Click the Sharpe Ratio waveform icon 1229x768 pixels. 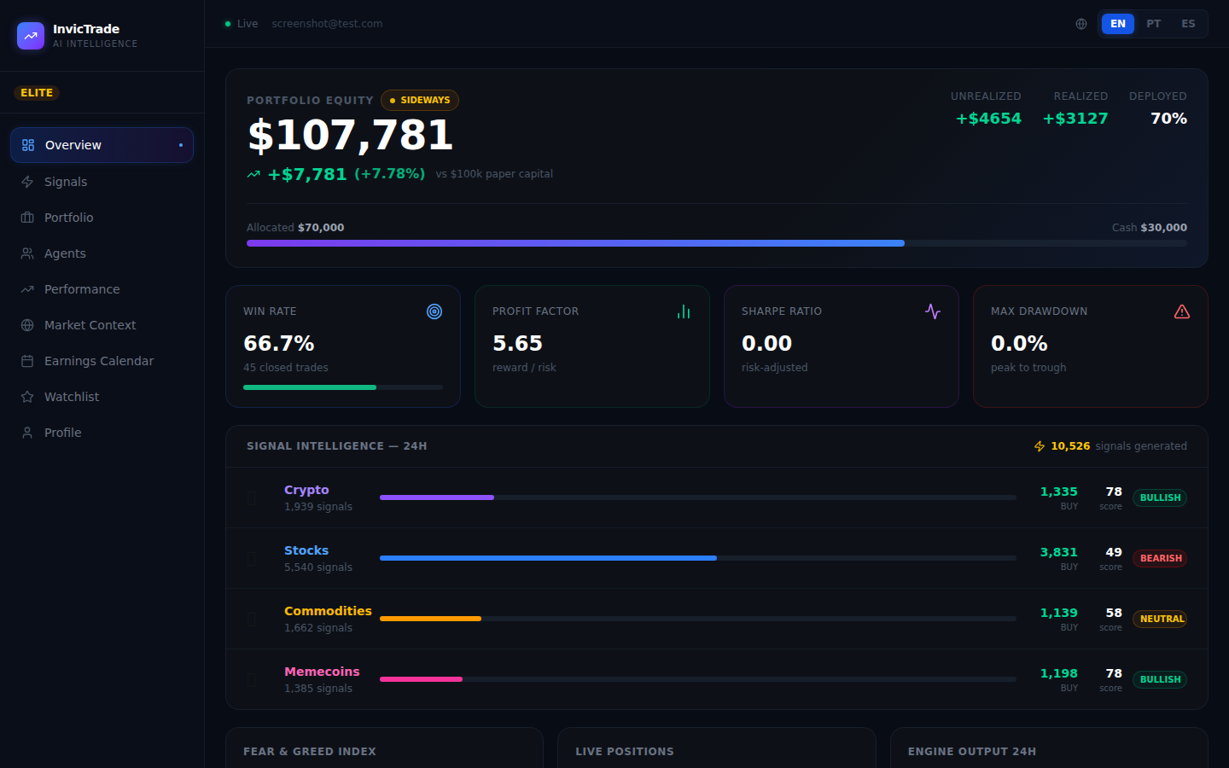coord(933,311)
